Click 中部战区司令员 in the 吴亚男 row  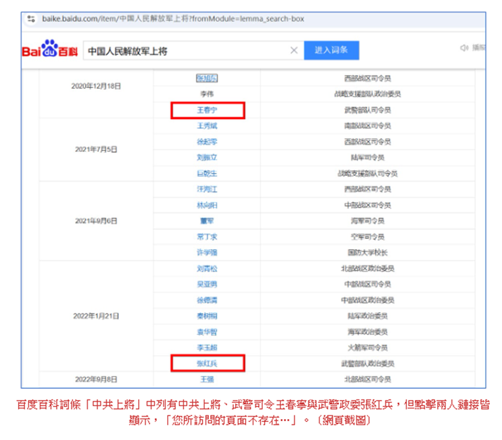tap(367, 284)
